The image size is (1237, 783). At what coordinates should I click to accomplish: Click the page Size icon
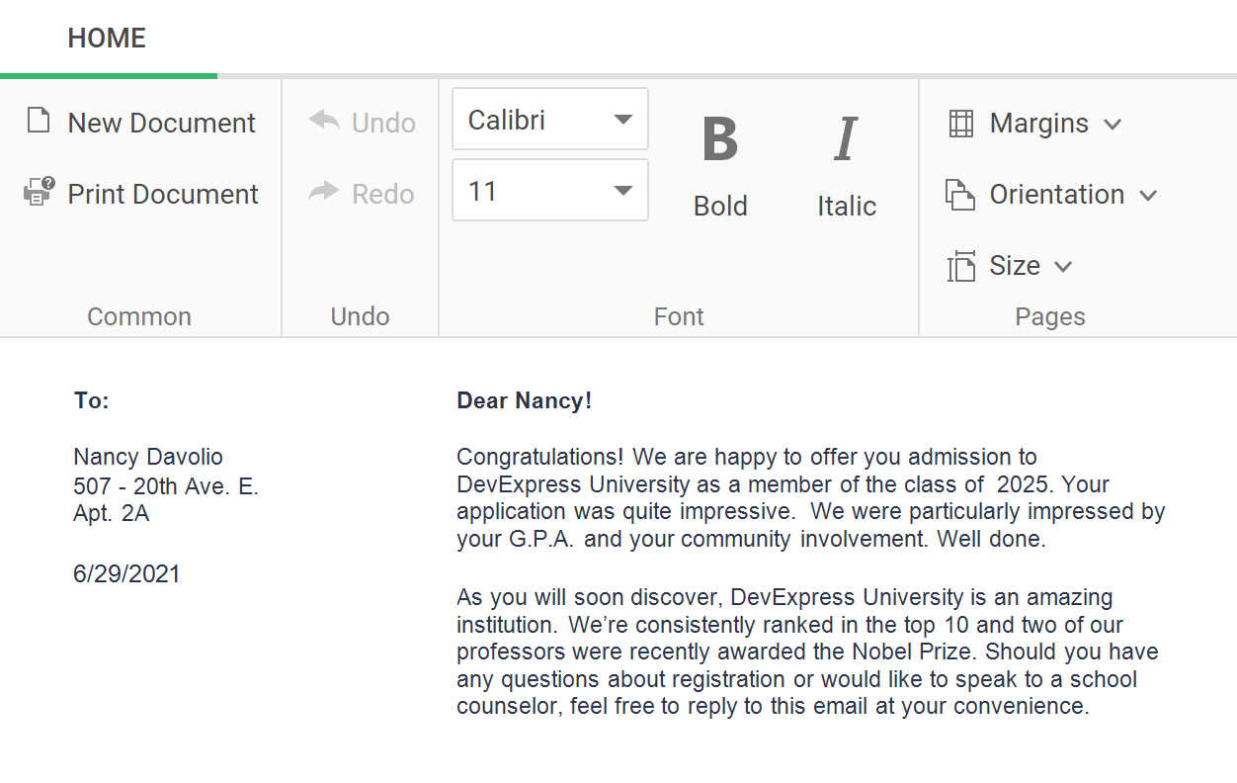pyautogui.click(x=960, y=266)
